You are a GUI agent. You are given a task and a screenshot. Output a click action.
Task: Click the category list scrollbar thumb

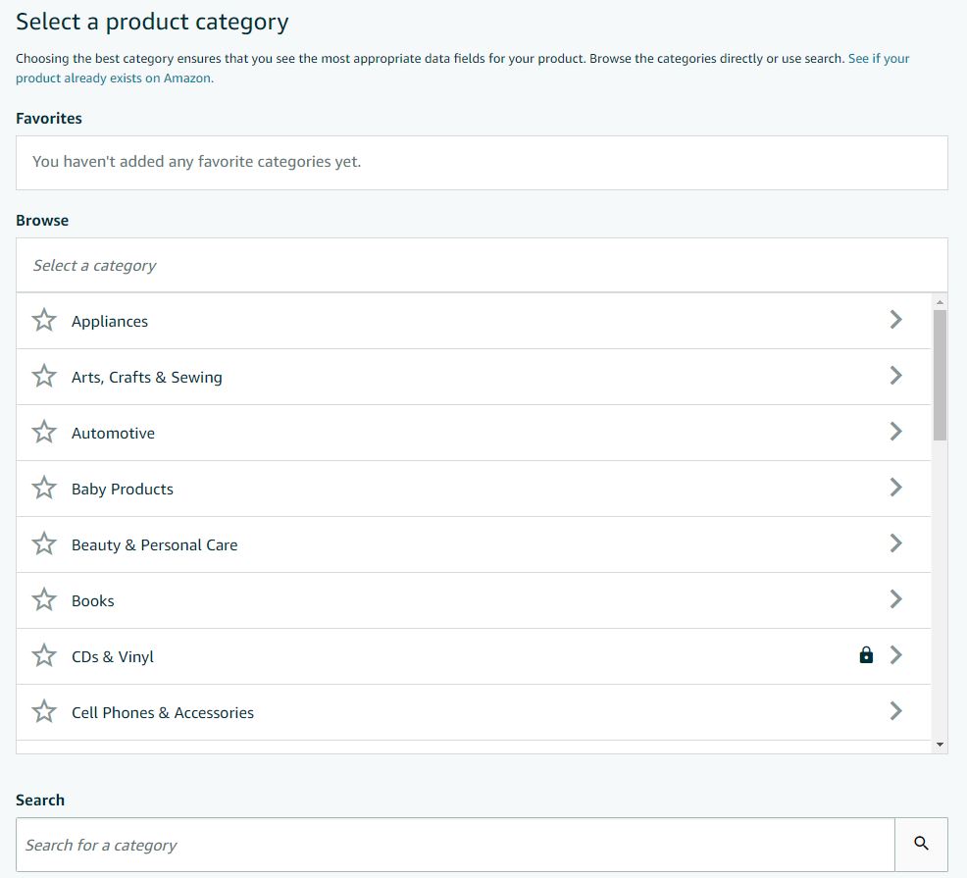click(x=940, y=375)
